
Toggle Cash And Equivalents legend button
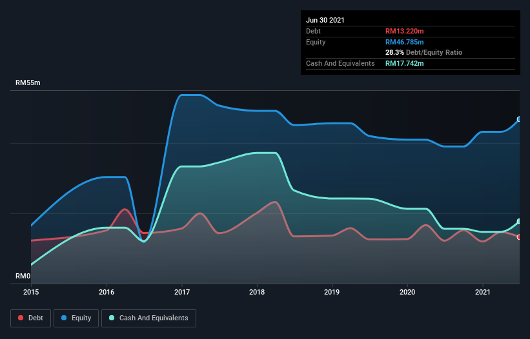148,318
